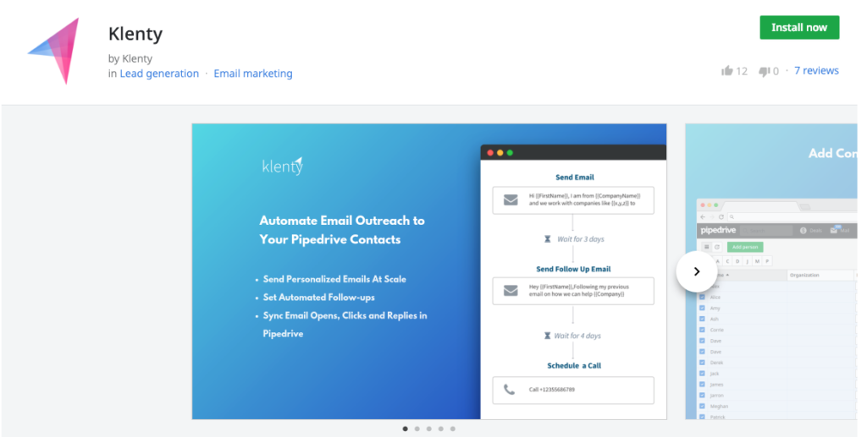
Task: Click the thumbs-up icon beside 12
Action: click(727, 71)
